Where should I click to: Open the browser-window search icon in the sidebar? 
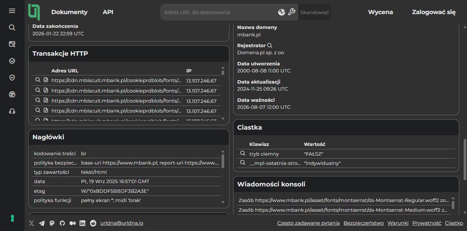coord(12,44)
